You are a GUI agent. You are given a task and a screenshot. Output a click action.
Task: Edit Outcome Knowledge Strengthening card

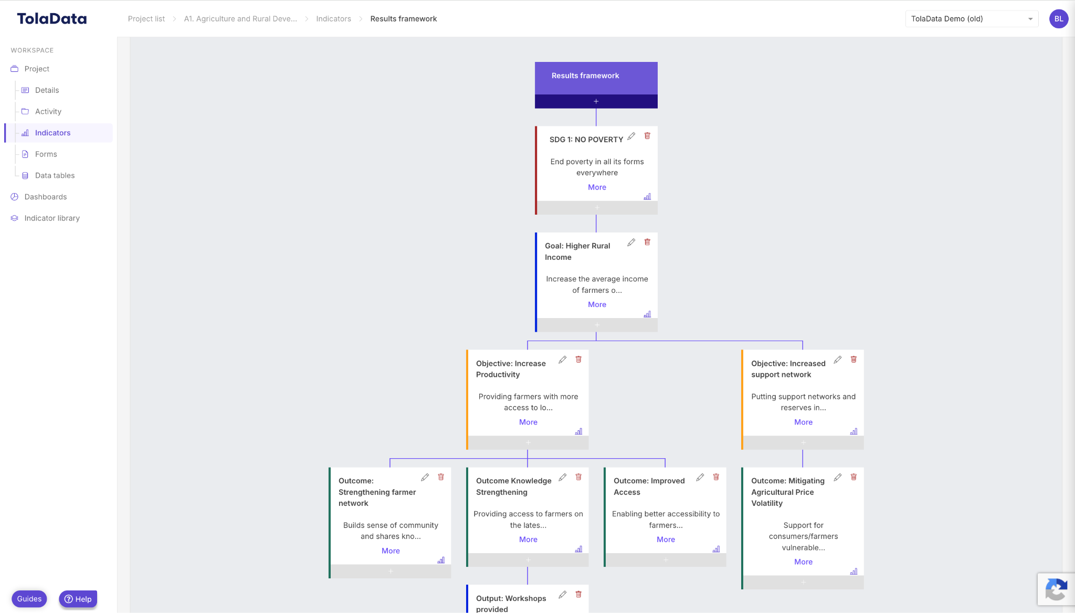pyautogui.click(x=563, y=477)
